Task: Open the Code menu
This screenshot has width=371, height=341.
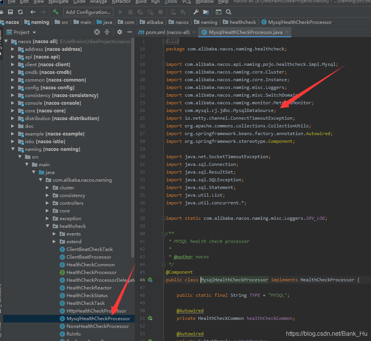Action: pos(79,2)
